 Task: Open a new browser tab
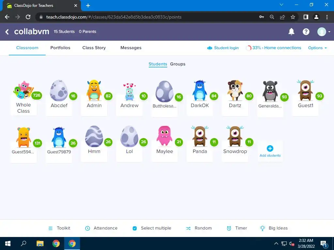88,6
